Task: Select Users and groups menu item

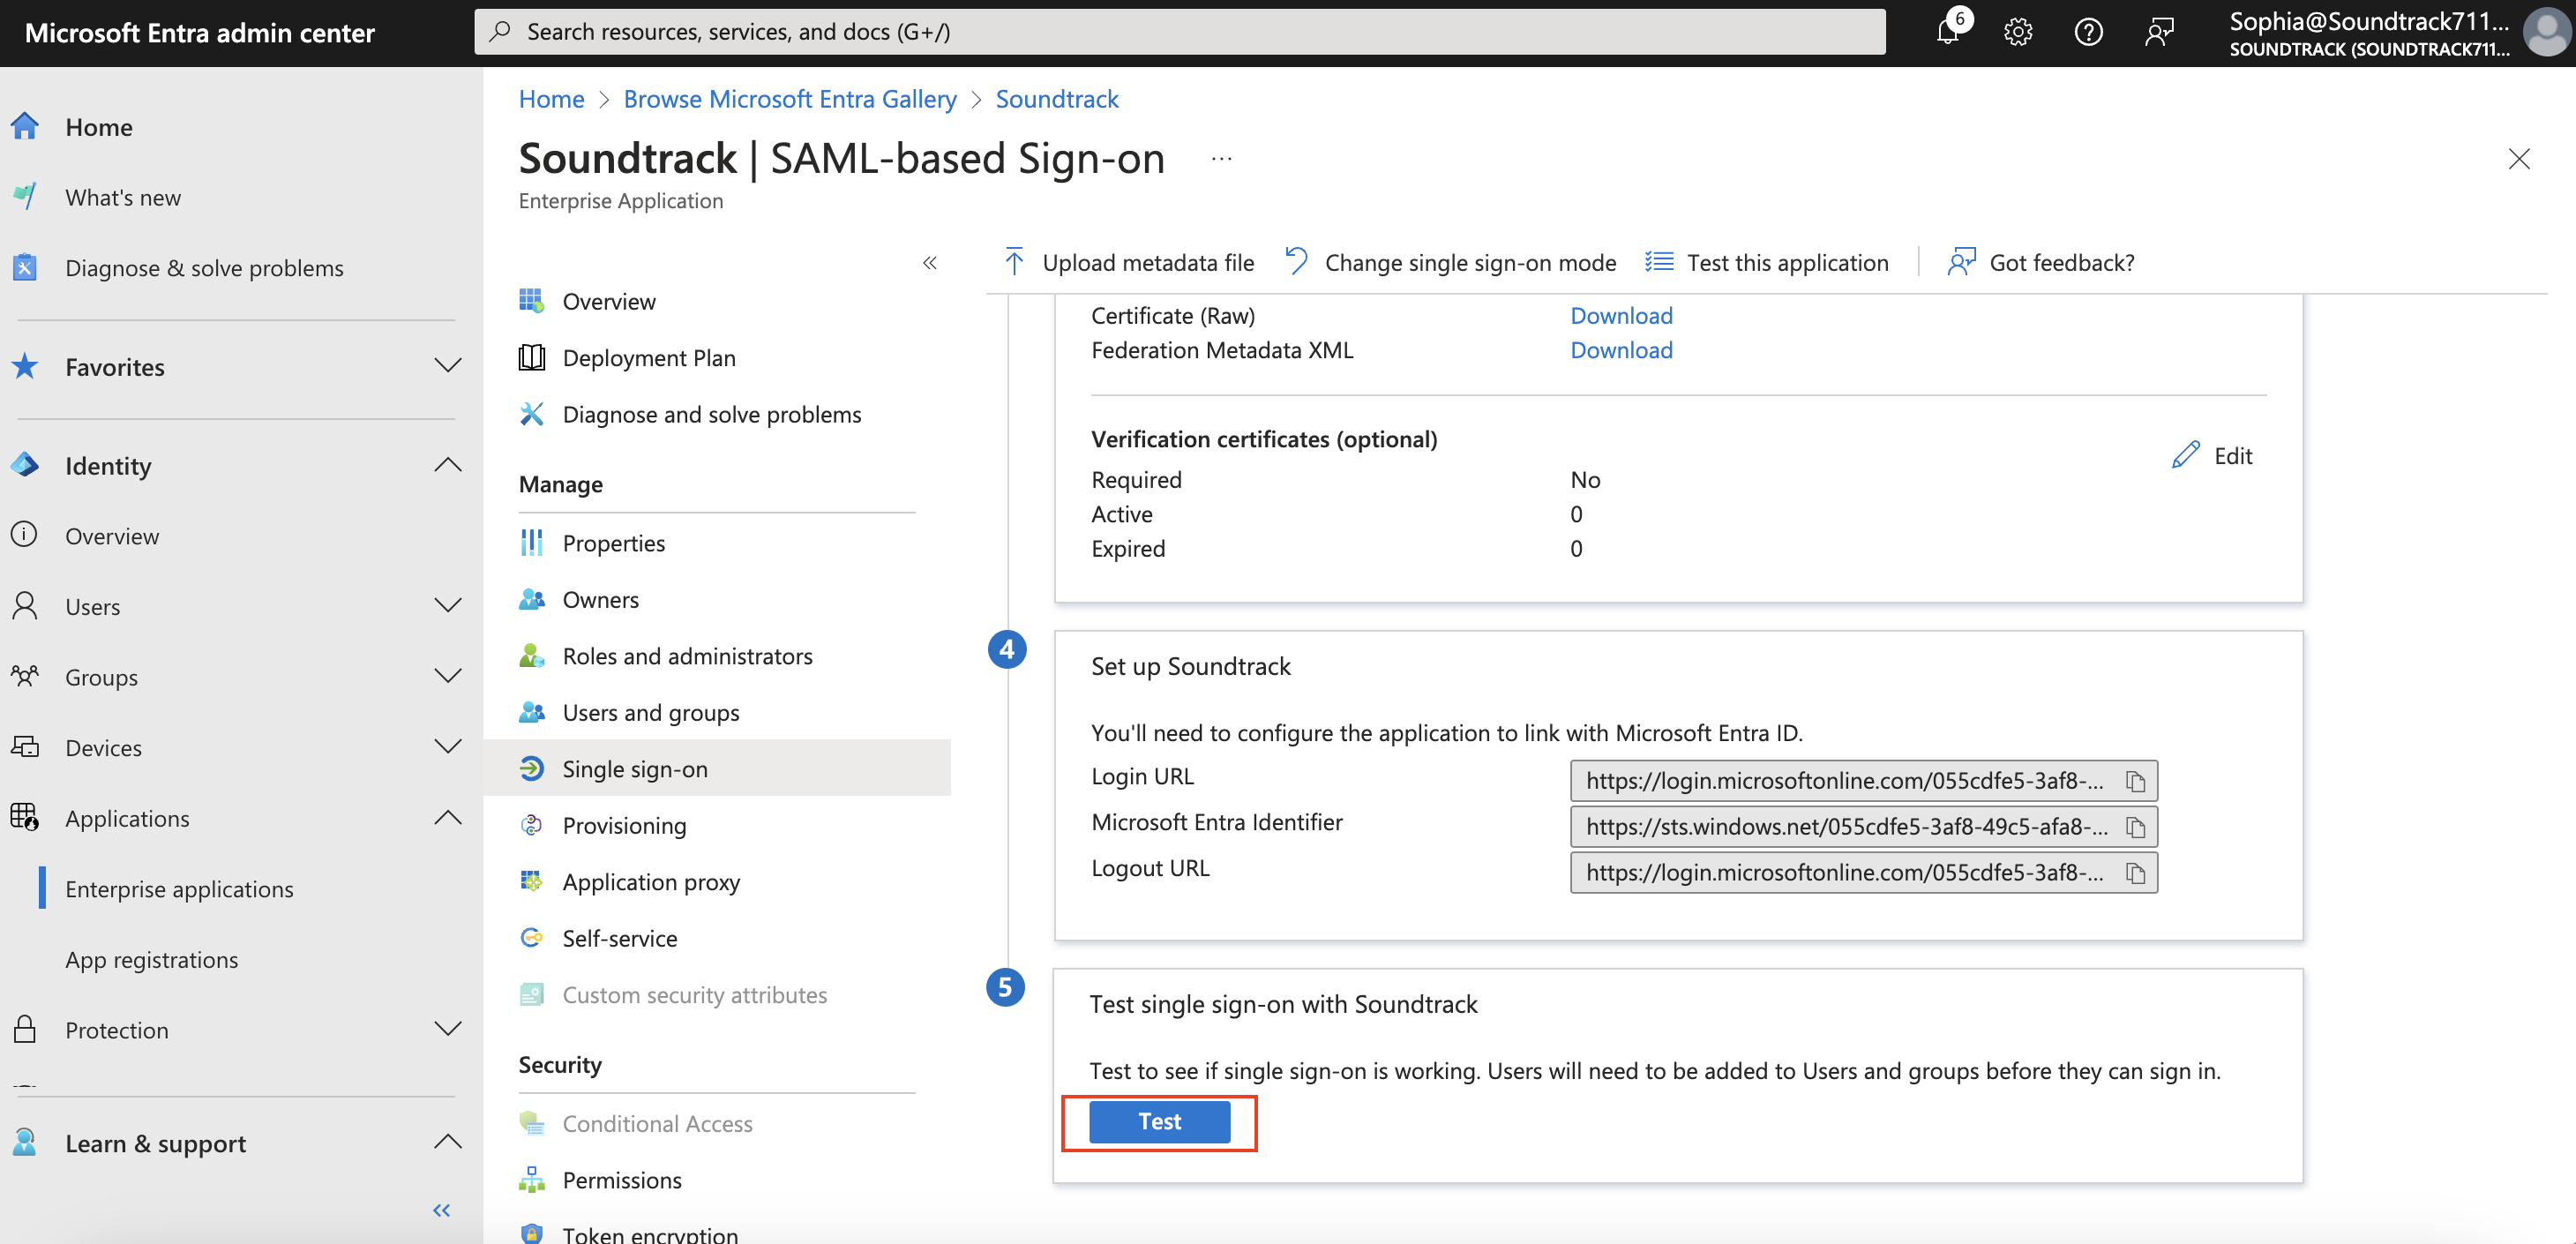Action: pos(651,712)
